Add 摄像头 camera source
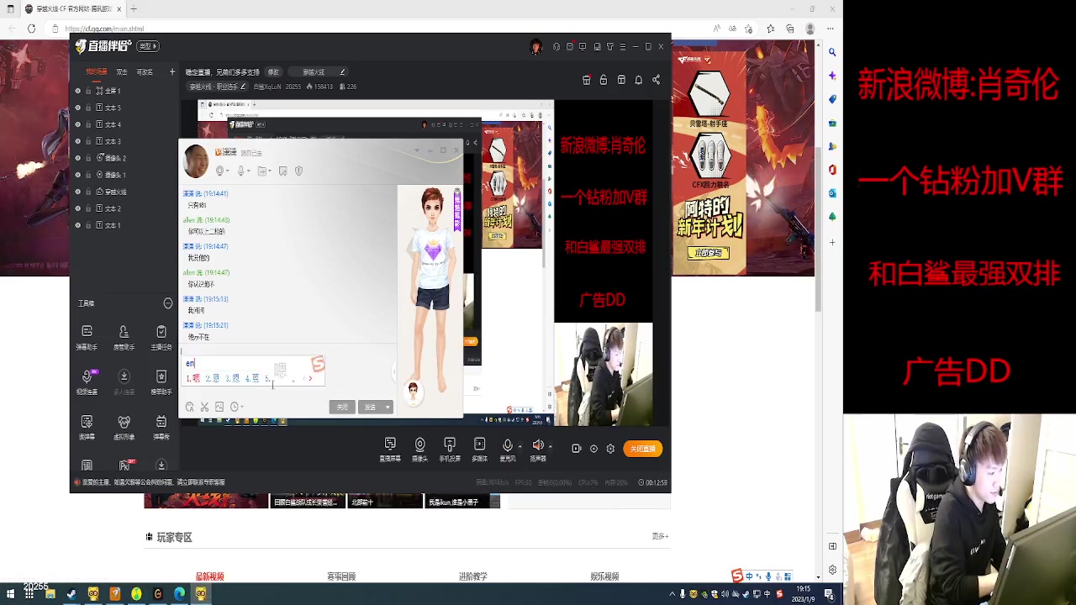This screenshot has width=1076, height=605. (419, 449)
